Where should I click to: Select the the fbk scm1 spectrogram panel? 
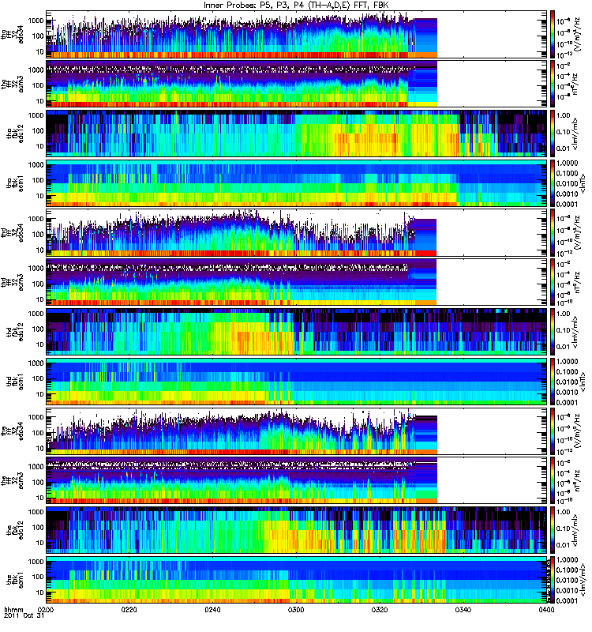tap(296, 579)
